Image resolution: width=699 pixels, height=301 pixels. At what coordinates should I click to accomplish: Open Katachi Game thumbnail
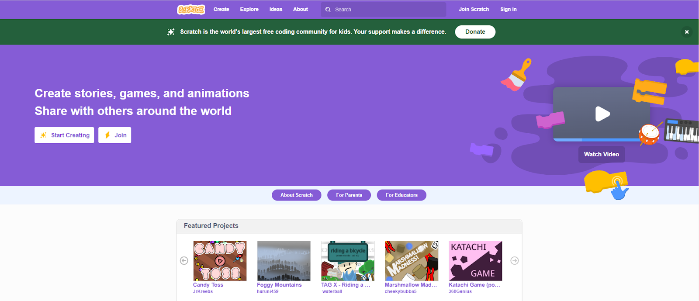coord(475,261)
